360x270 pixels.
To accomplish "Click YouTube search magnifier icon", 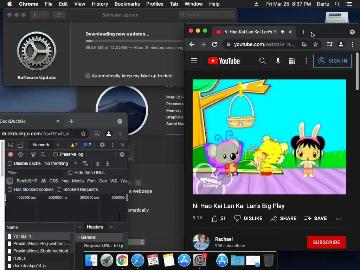I will pyautogui.click(x=262, y=61).
